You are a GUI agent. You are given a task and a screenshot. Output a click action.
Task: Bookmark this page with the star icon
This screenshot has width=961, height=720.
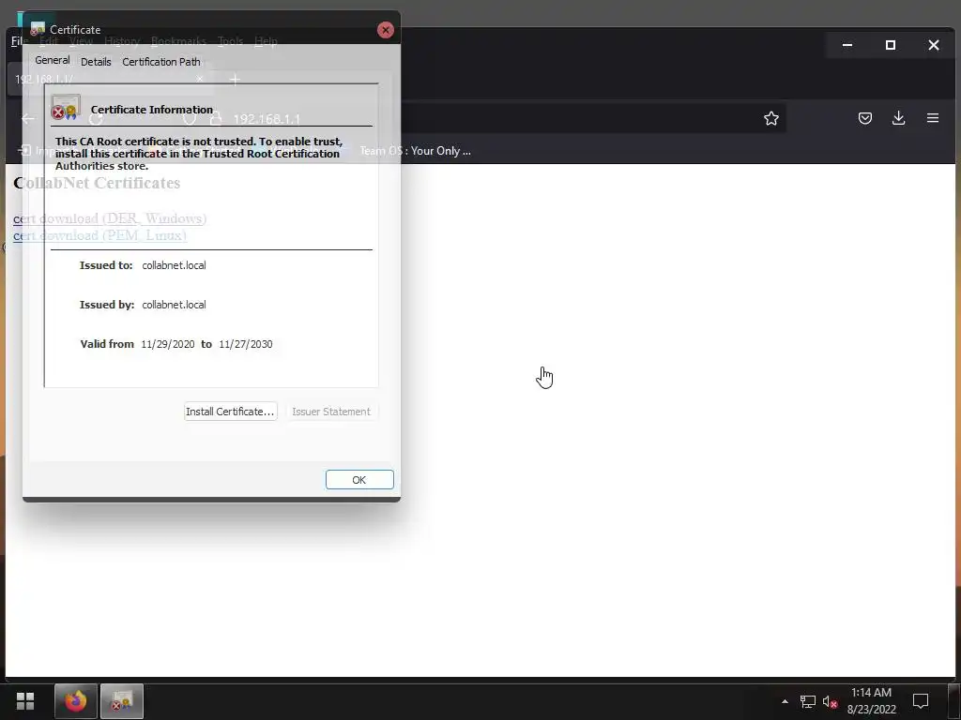[771, 118]
